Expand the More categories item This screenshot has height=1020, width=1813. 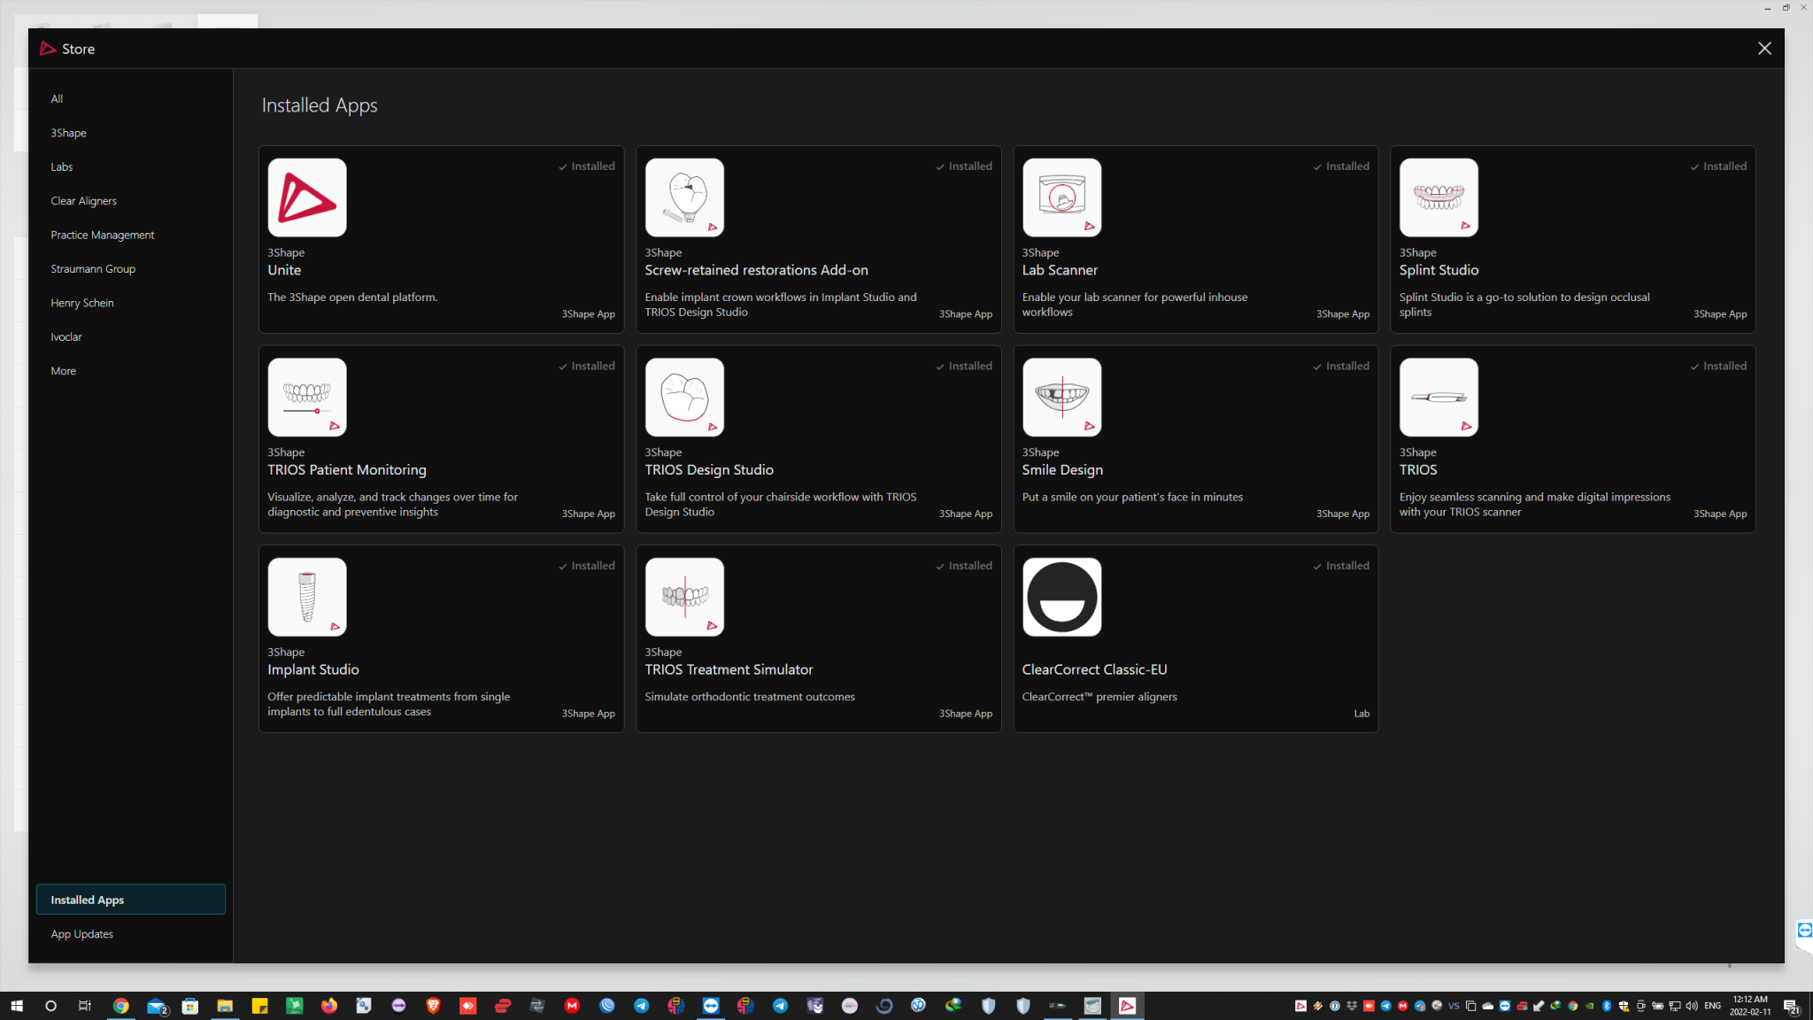[64, 371]
